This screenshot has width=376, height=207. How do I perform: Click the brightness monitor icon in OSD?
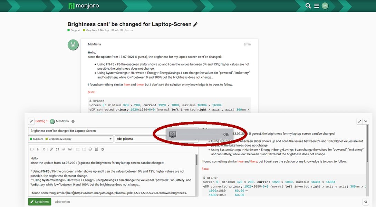point(173,135)
